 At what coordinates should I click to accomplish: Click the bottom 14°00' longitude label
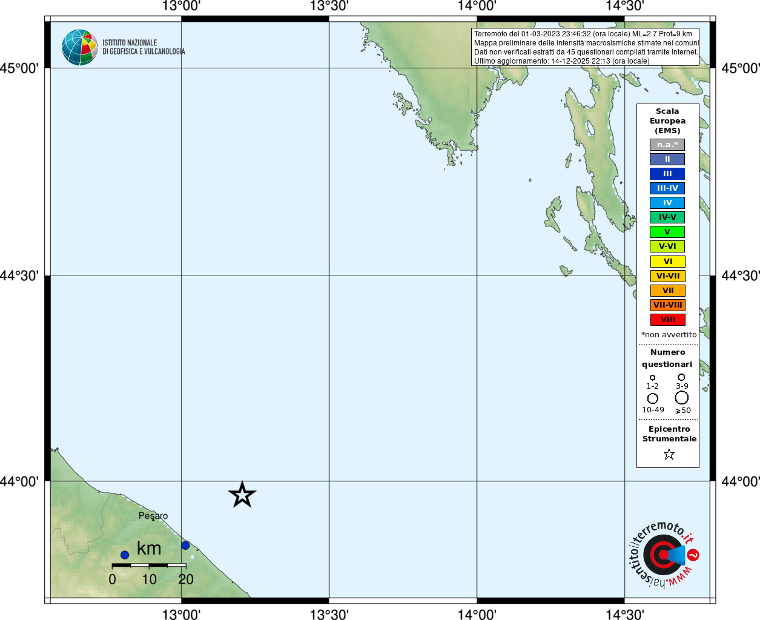477,615
